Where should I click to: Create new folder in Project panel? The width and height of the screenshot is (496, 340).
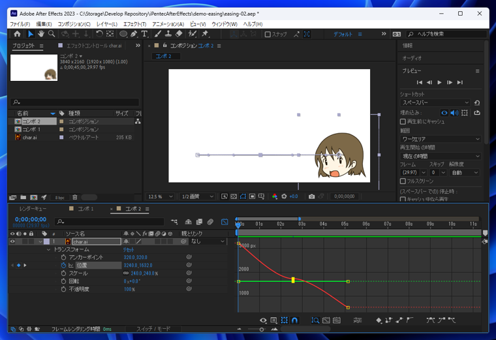(23, 197)
